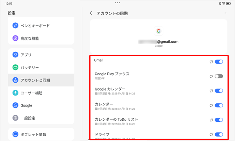235x141 pixels.
Task: Tap the battery icon in the status bar
Action: pyautogui.click(x=228, y=4)
